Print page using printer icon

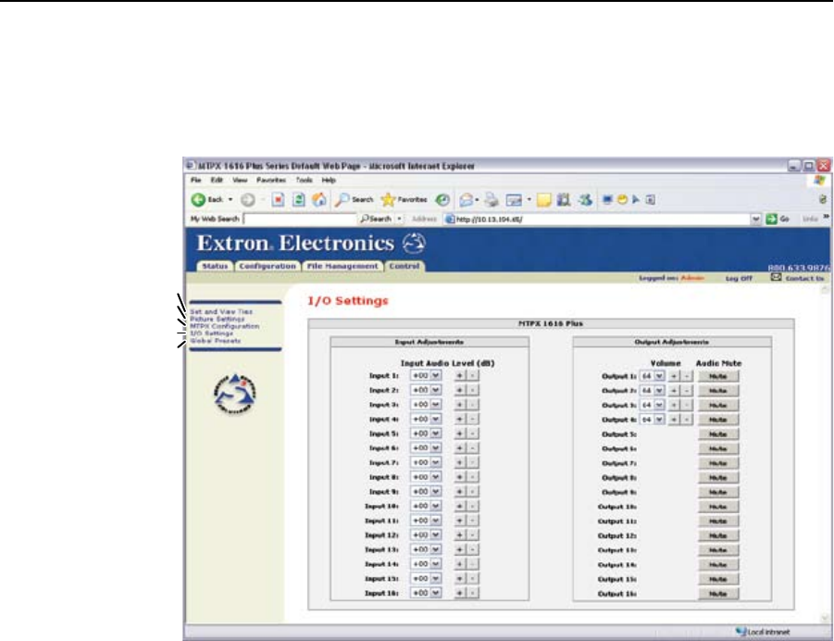492,200
